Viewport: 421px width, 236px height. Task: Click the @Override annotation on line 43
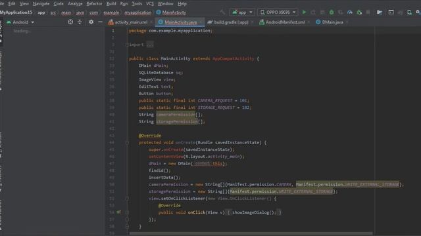point(150,136)
